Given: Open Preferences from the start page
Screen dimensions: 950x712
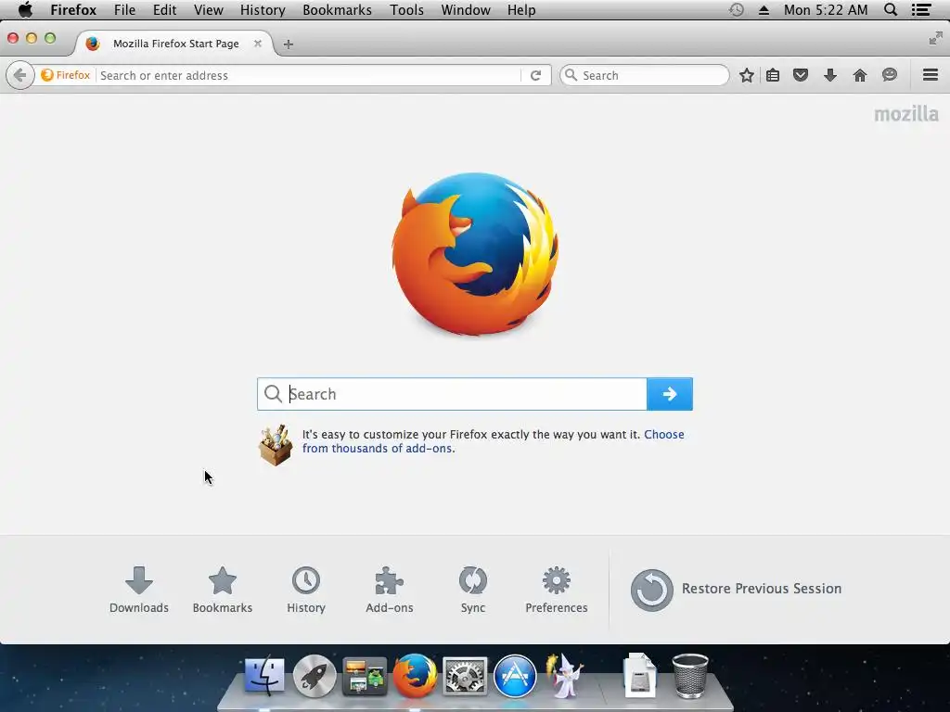Looking at the screenshot, I should point(557,590).
